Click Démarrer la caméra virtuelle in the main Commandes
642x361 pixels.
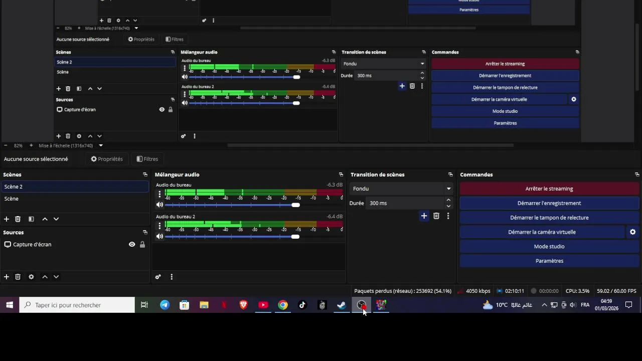[x=542, y=232]
